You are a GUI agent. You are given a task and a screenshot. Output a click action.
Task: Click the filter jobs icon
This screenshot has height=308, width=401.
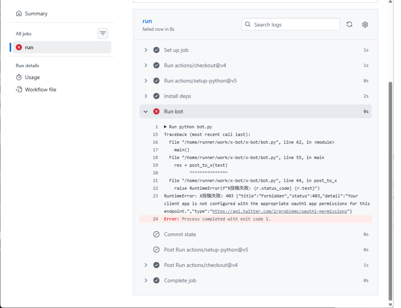click(x=103, y=34)
